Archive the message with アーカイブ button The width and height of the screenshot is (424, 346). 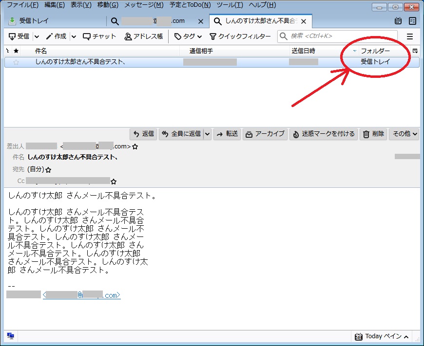point(265,134)
